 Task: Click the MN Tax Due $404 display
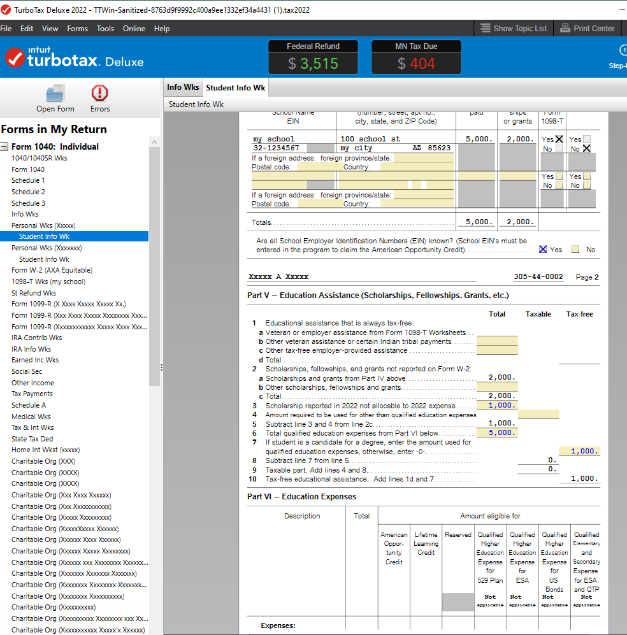tap(416, 57)
